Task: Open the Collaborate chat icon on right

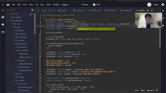Action: point(163,11)
